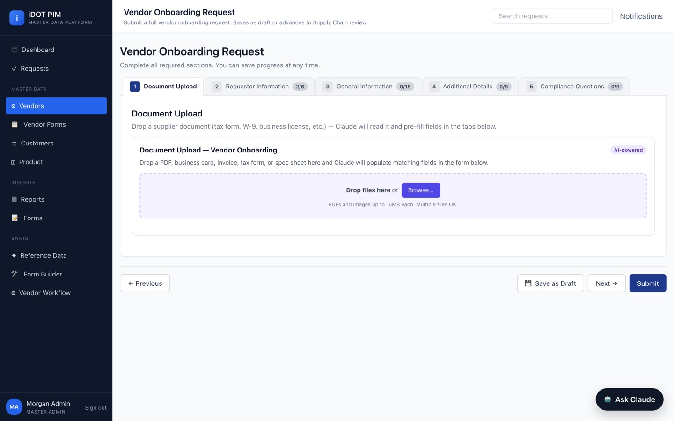Click the Dashboard circle icon
Viewport: 674px width, 421px height.
[15, 50]
